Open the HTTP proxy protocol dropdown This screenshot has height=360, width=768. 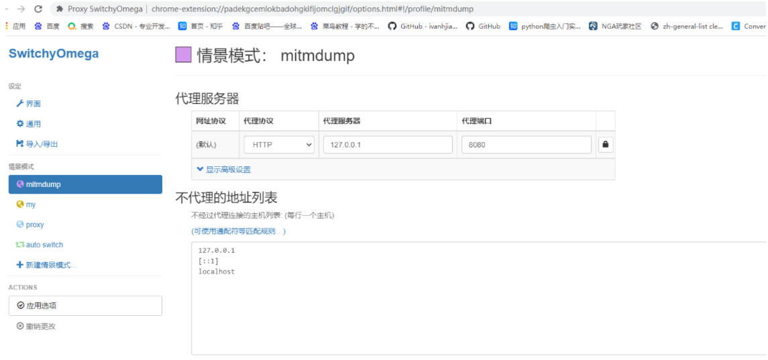[x=279, y=145]
